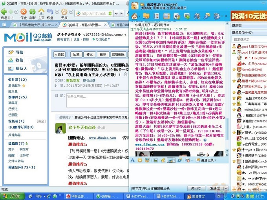Stop page loading with the 停止 button

(24, 12)
